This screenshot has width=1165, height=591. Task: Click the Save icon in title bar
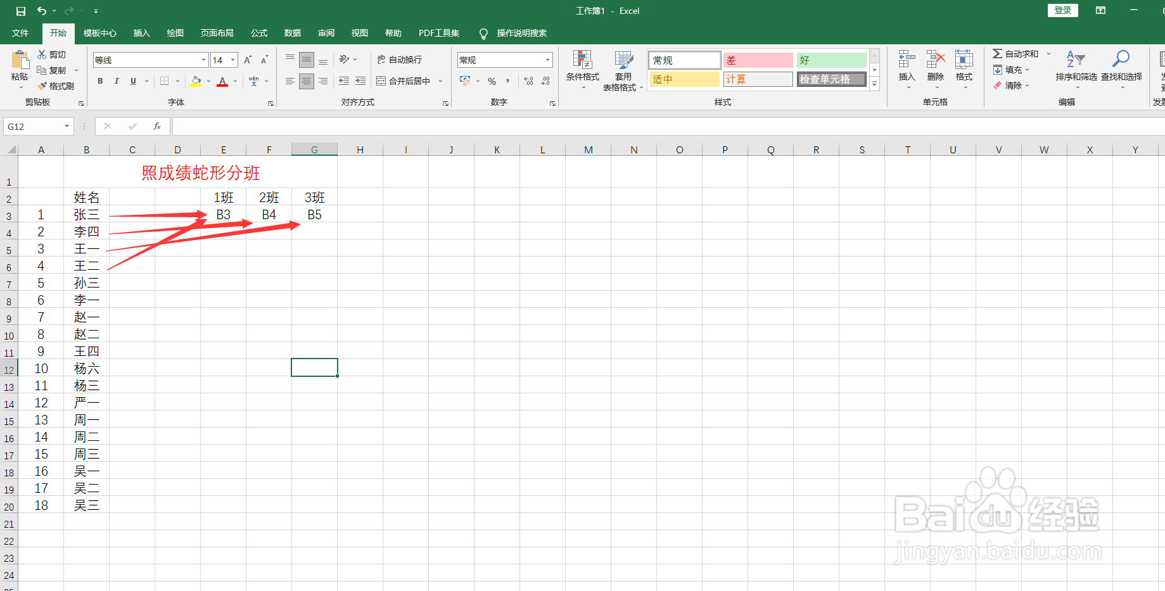click(20, 11)
